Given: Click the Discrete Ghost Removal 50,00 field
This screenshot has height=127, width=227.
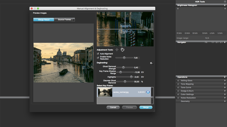Looking at the screenshot, I should [137, 82].
